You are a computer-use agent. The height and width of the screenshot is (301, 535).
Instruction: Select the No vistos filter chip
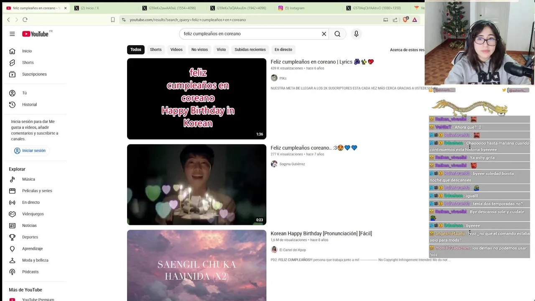199,50
